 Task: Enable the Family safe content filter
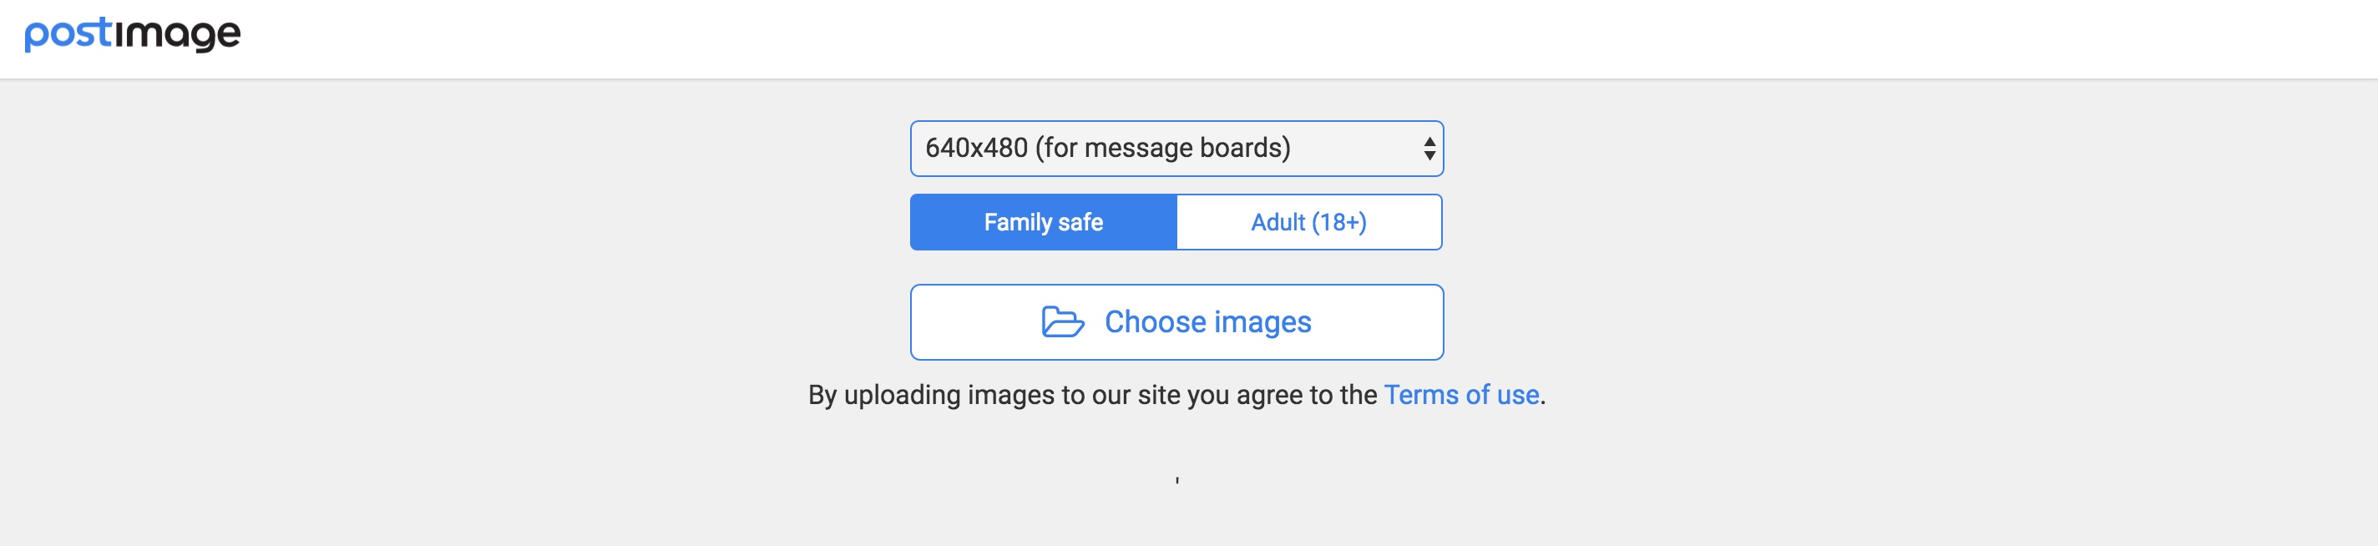click(x=1043, y=222)
